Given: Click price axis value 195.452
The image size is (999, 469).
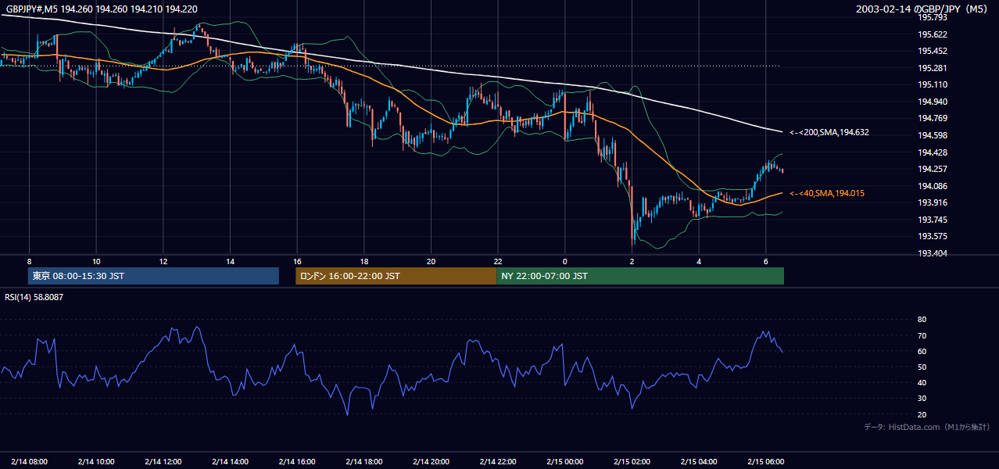Looking at the screenshot, I should pos(933,51).
